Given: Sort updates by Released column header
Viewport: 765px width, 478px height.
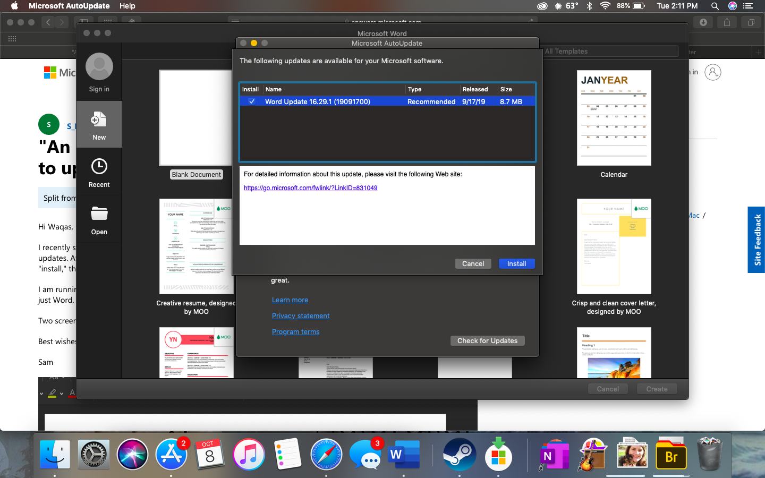Looking at the screenshot, I should pyautogui.click(x=479, y=89).
